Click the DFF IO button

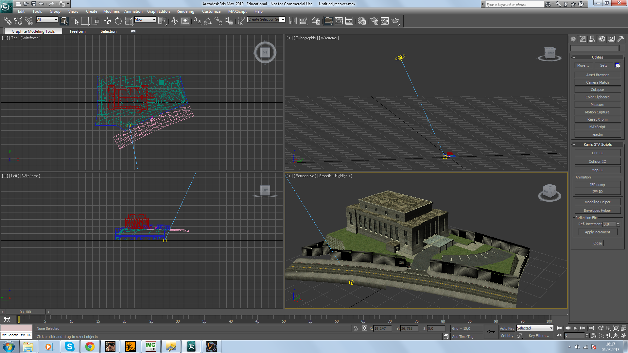(x=597, y=153)
